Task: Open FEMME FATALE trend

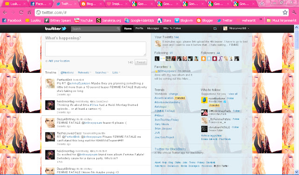Action: pos(165,111)
